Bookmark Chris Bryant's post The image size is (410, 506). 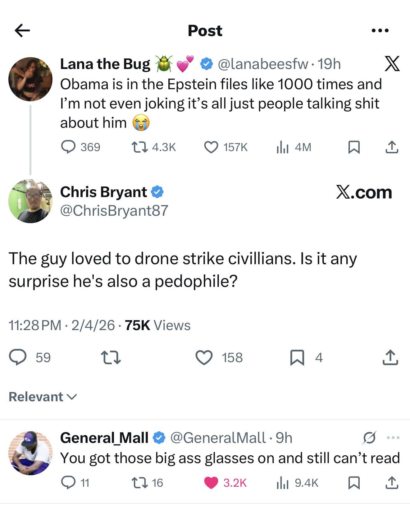click(297, 357)
